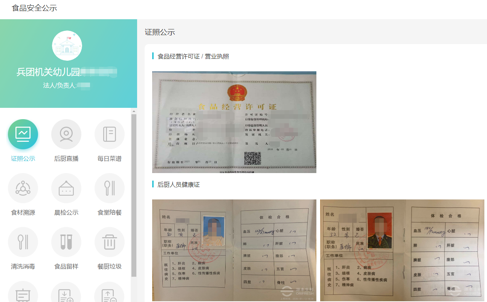Click the presentation board icon at sidebar bottom
The image size is (487, 302).
23,294
